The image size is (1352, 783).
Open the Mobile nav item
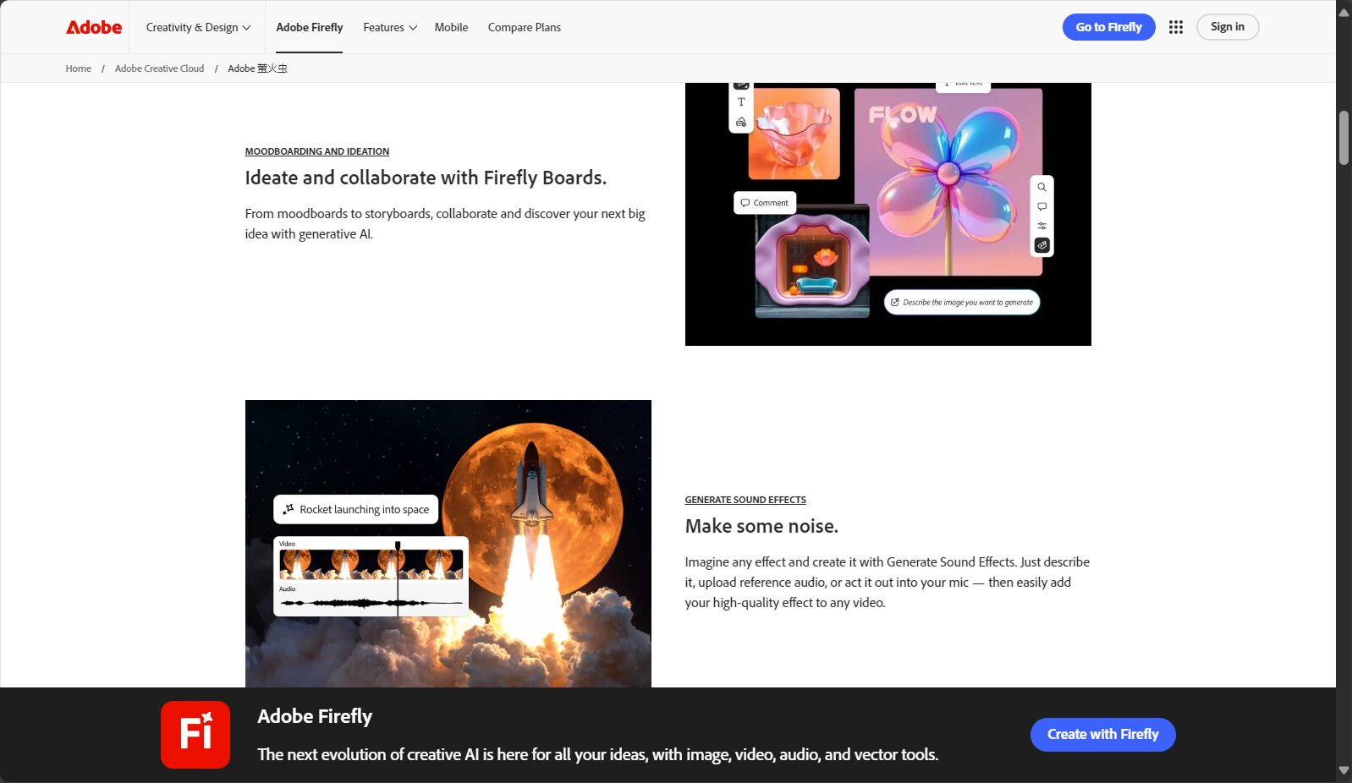pos(451,27)
